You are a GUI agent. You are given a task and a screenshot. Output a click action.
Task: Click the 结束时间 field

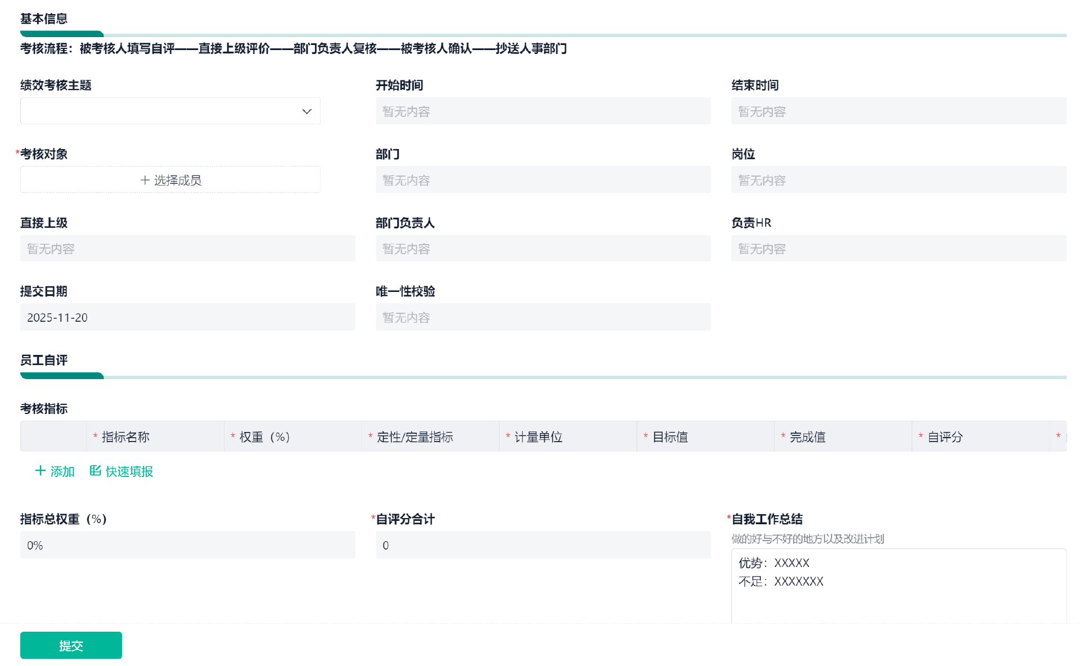click(x=898, y=111)
